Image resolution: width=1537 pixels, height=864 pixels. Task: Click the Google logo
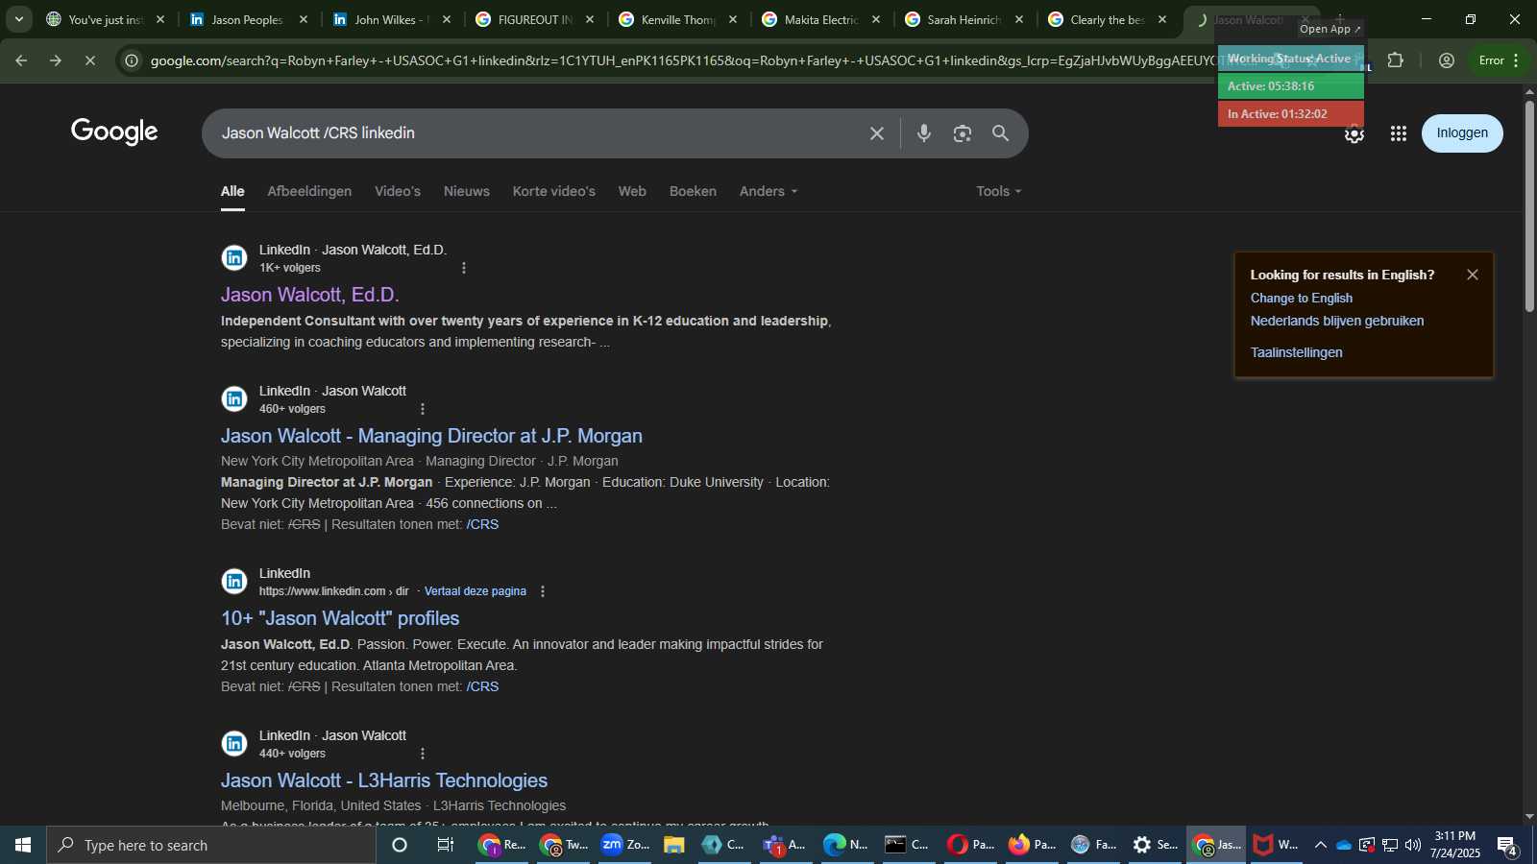[x=114, y=132]
